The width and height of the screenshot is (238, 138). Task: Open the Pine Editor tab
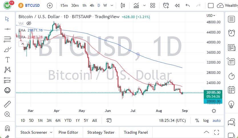pyautogui.click(x=68, y=132)
